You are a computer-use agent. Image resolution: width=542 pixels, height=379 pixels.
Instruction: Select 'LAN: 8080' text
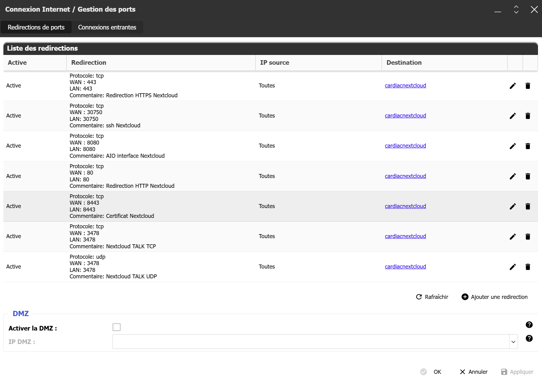click(x=82, y=149)
